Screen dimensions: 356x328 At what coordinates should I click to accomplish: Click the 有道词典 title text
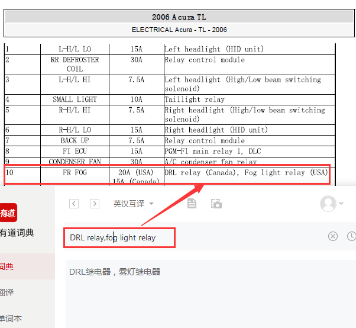[x=17, y=233]
